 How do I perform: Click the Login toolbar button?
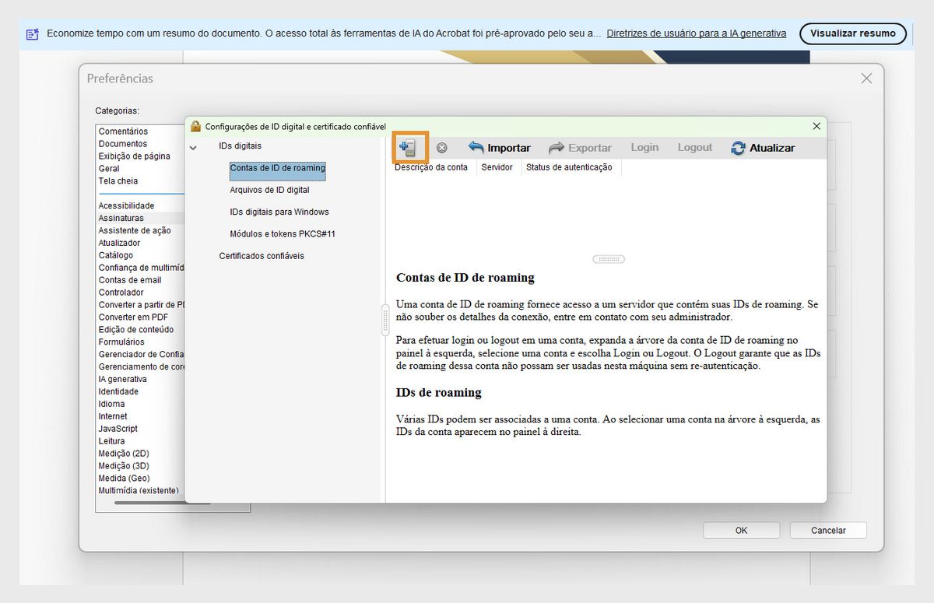coord(644,147)
